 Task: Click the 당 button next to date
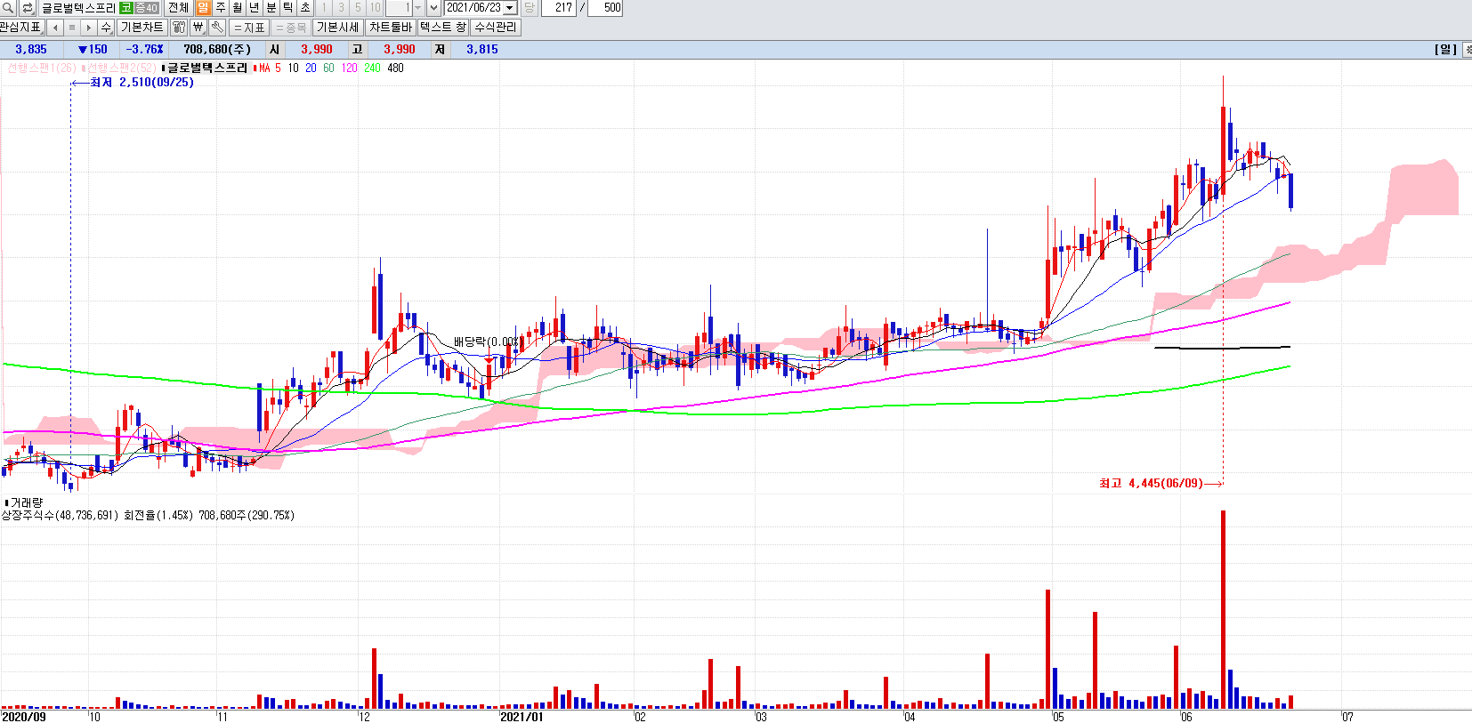[529, 8]
